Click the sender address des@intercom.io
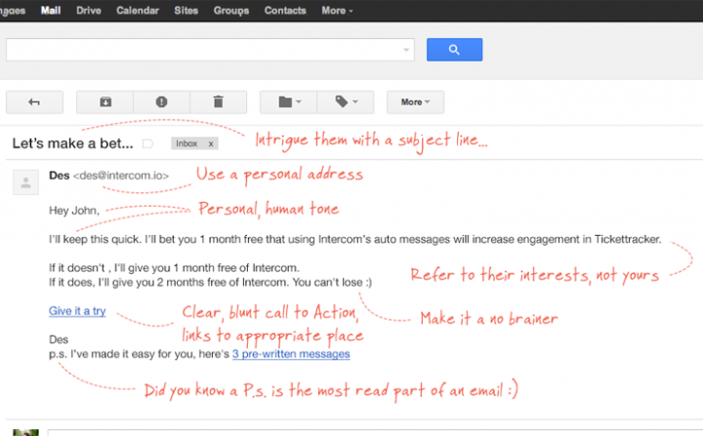Image resolution: width=703 pixels, height=436 pixels. pyautogui.click(x=121, y=176)
